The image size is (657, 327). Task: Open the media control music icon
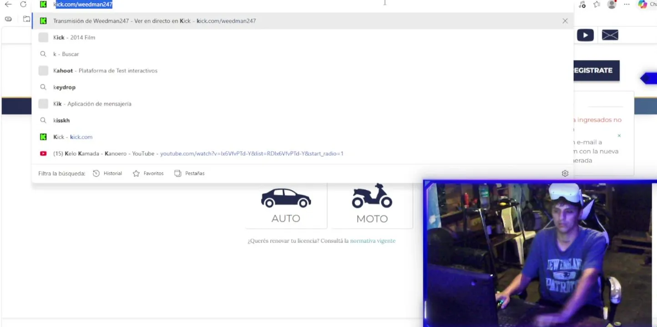pyautogui.click(x=582, y=5)
